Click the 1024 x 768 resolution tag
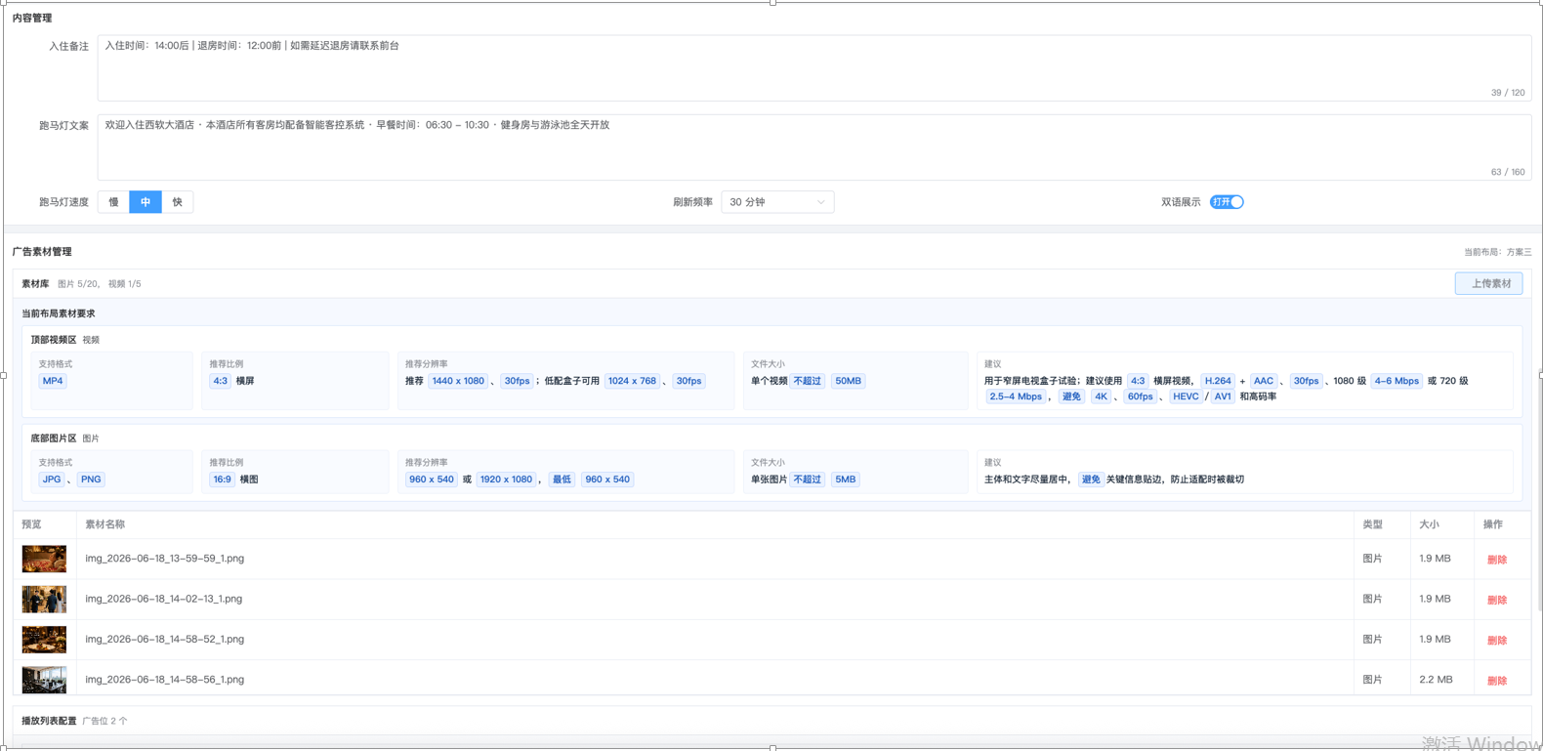The image size is (1543, 751). 632,381
